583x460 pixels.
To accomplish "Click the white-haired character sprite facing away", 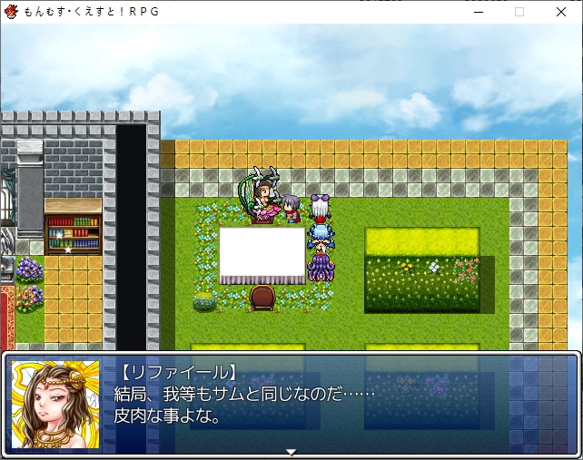I will 321,208.
